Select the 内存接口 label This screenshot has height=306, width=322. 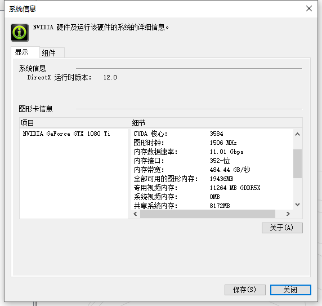pyautogui.click(x=149, y=161)
